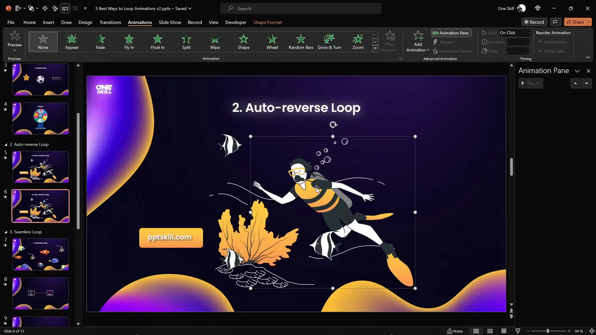Screen dimensions: 596x335
Task: Apply the Fade animation effect
Action: [100, 42]
